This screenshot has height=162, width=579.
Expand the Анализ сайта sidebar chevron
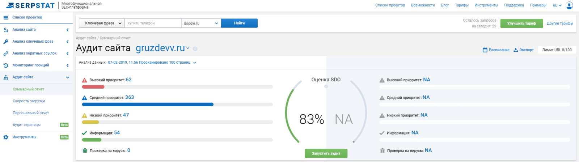click(x=67, y=30)
